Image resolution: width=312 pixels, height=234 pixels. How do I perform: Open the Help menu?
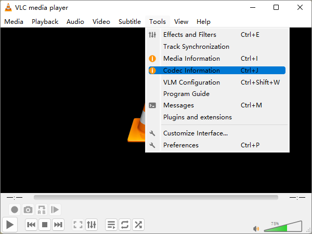tap(203, 21)
